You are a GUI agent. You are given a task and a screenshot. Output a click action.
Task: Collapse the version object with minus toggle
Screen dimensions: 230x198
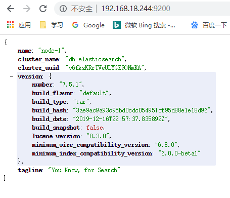coord(12,76)
